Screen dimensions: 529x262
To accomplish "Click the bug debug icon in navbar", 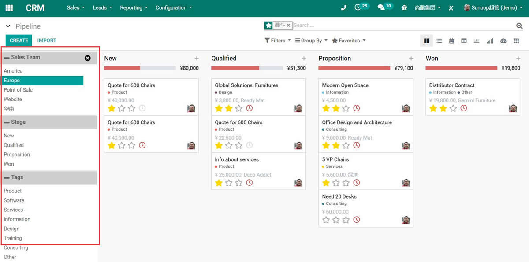I will [404, 8].
